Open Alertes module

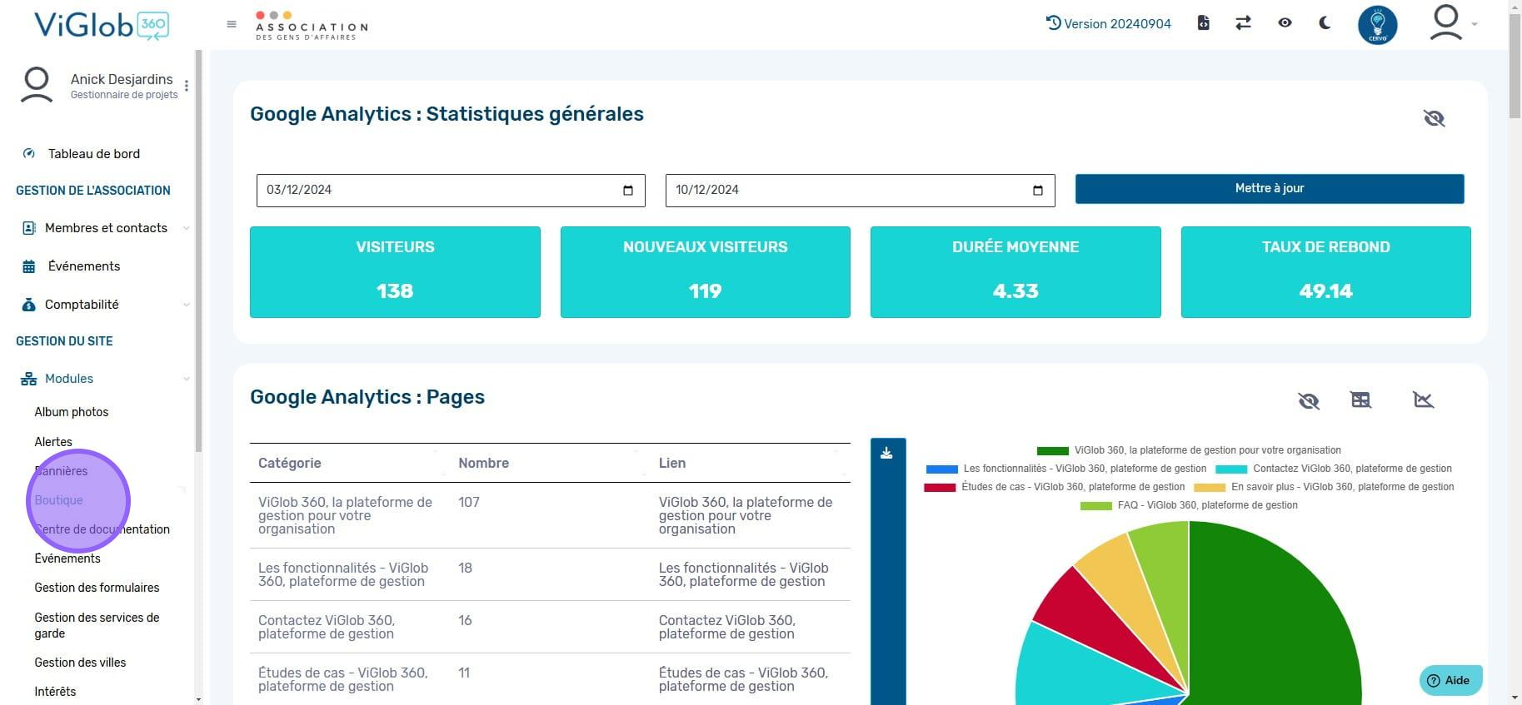click(x=53, y=442)
